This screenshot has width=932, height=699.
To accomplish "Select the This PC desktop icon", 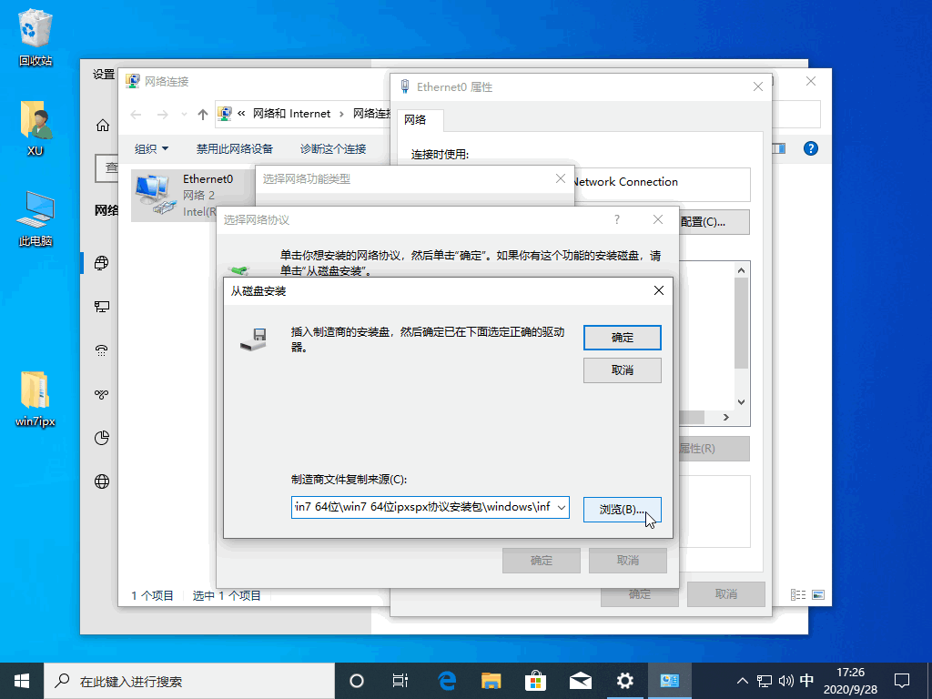I will (x=35, y=218).
